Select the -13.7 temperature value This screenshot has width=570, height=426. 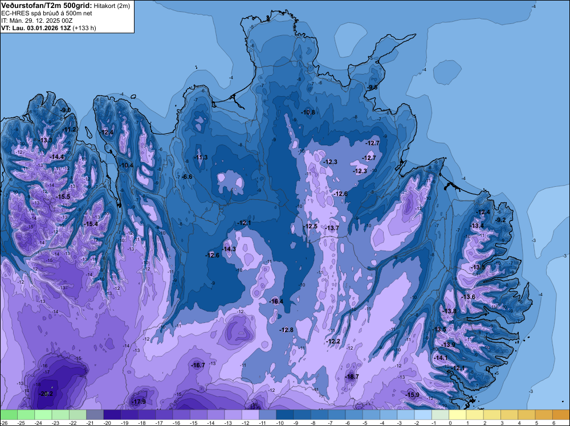pos(332,228)
